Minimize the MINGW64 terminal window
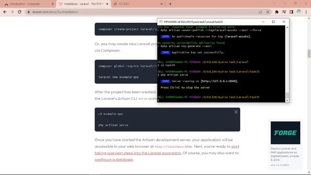Screen dimensions: 311x175 click(263, 22)
